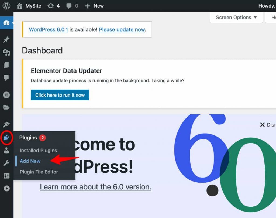Image resolution: width=276 pixels, height=218 pixels.
Task: Open Tools via the wrench sidebar icon
Action: click(6, 163)
